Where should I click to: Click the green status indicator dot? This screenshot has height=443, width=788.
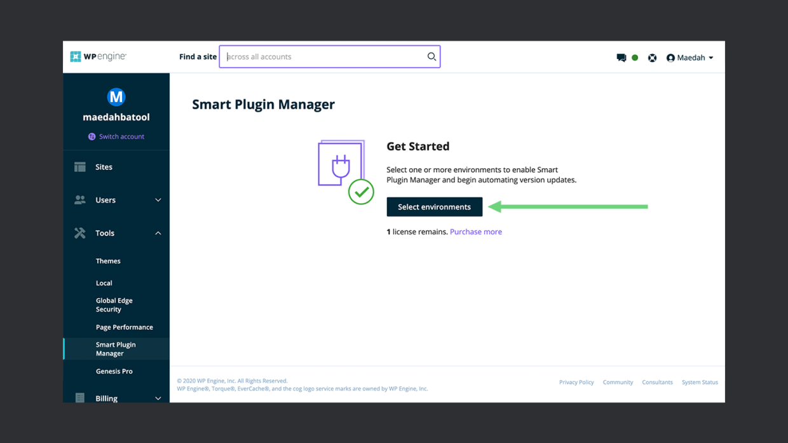635,57
